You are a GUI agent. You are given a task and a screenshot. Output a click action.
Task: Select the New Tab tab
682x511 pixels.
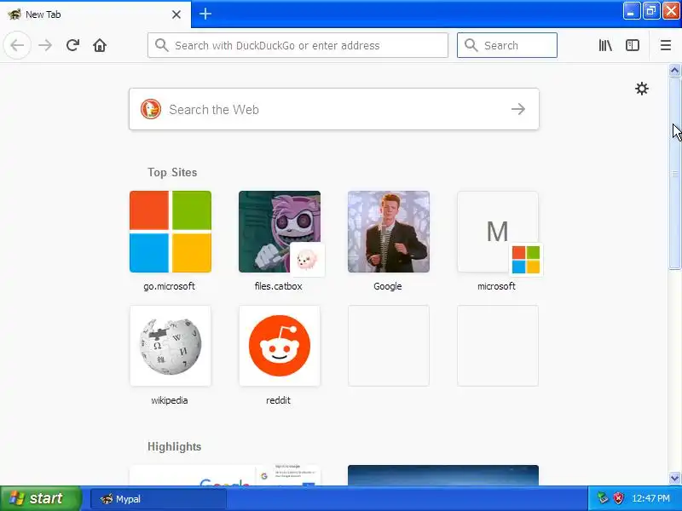[x=95, y=14]
